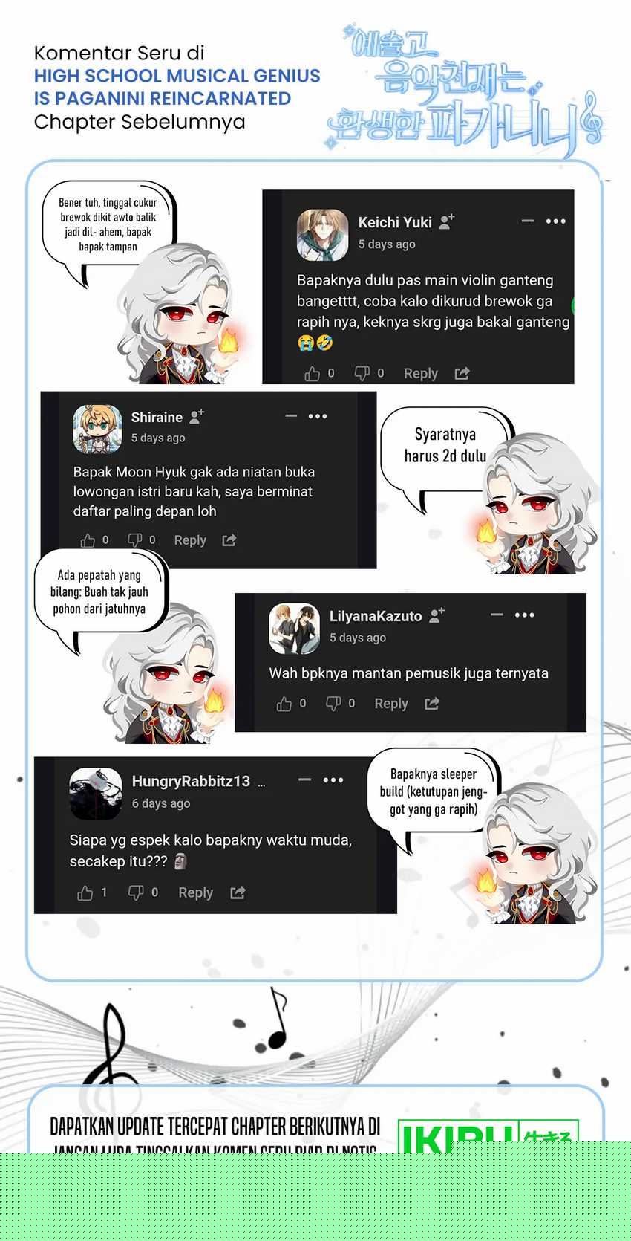Share Shiraine's comment
Screen dimensions: 631x1241
229,540
